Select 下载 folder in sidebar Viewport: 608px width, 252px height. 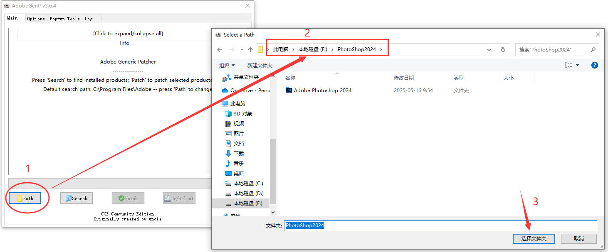point(238,154)
